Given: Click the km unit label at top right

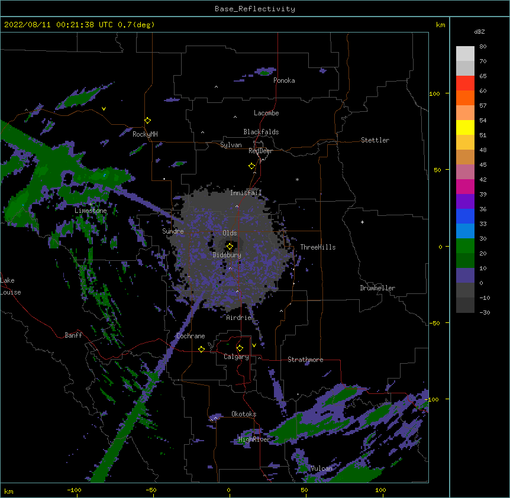Looking at the screenshot, I should coord(440,25).
